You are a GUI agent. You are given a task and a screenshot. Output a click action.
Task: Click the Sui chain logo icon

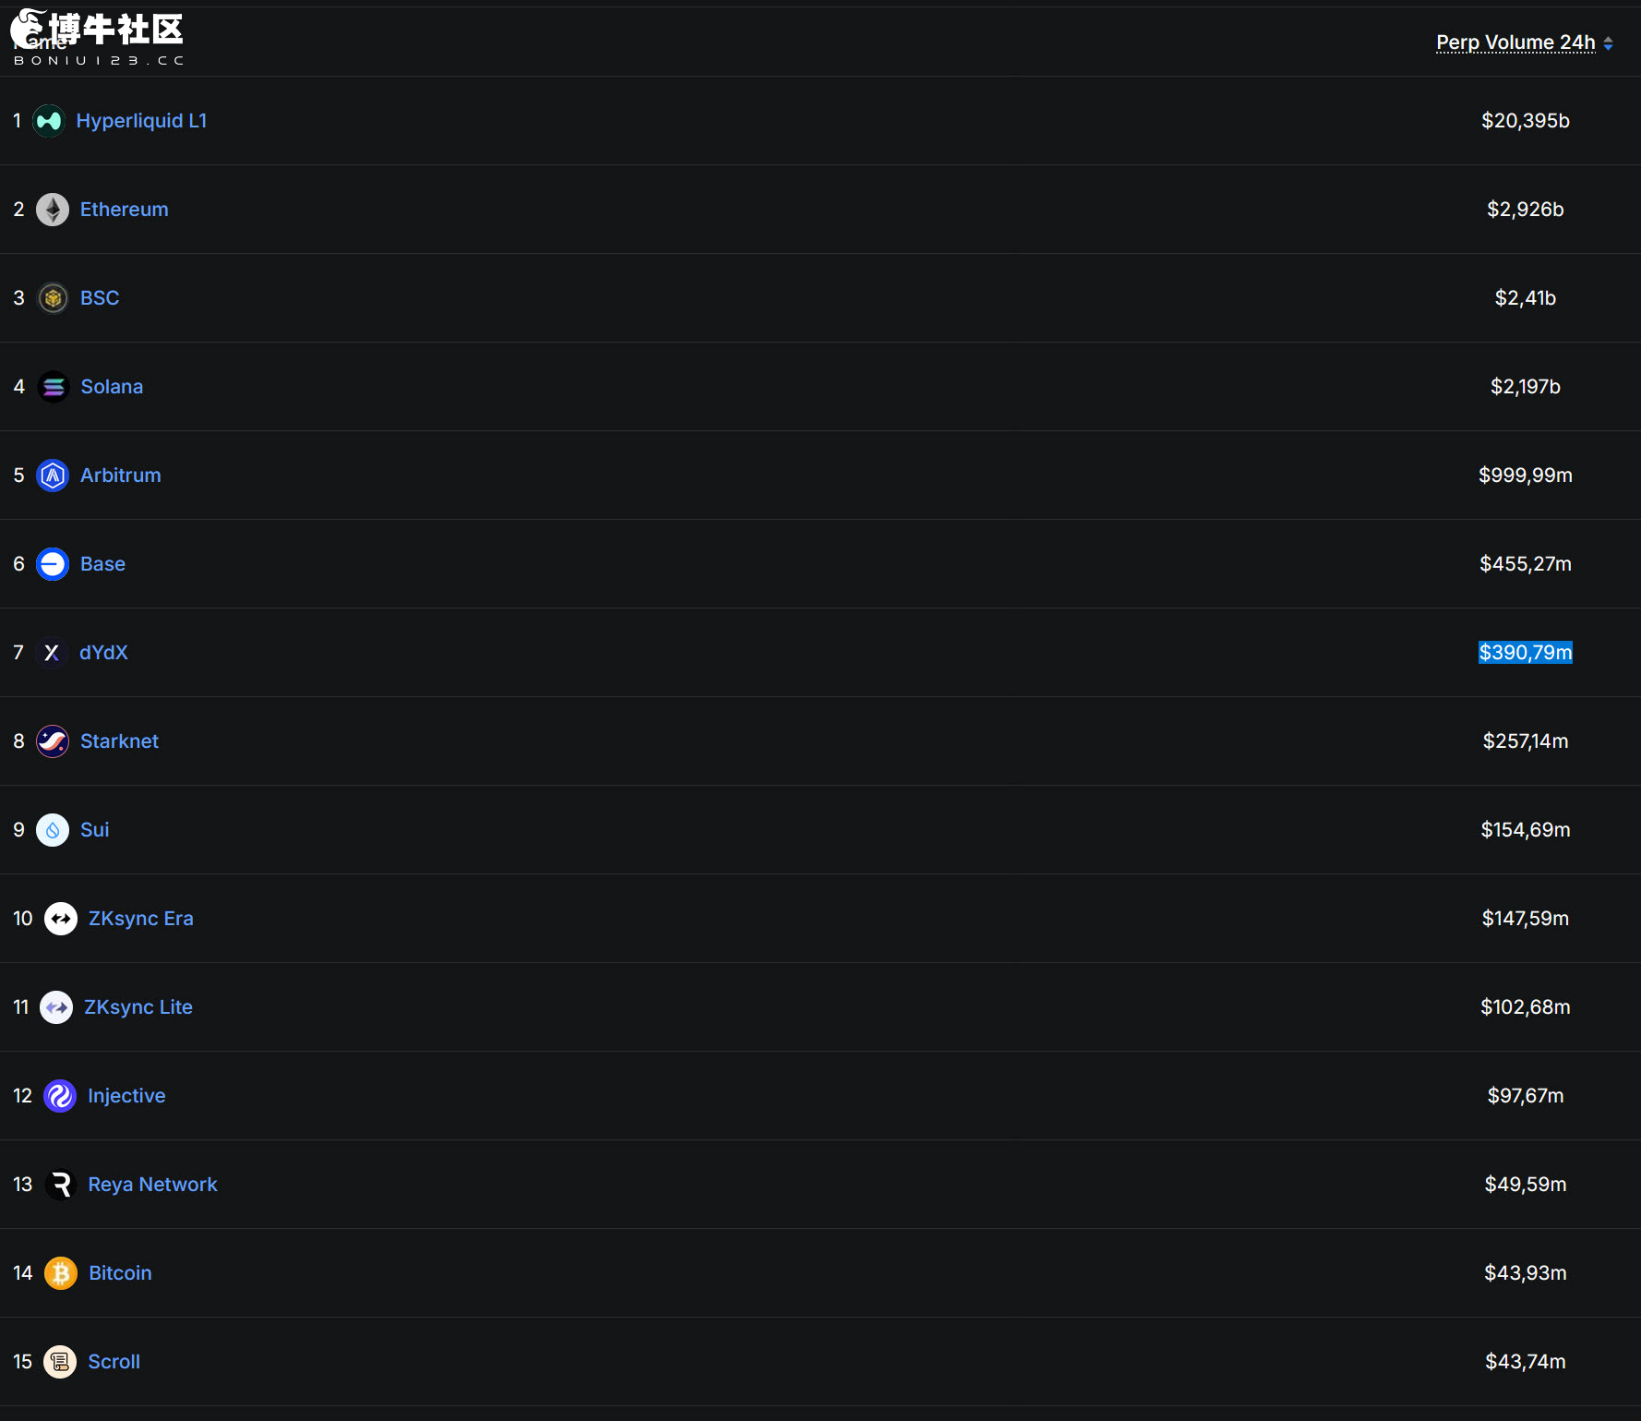click(x=53, y=830)
